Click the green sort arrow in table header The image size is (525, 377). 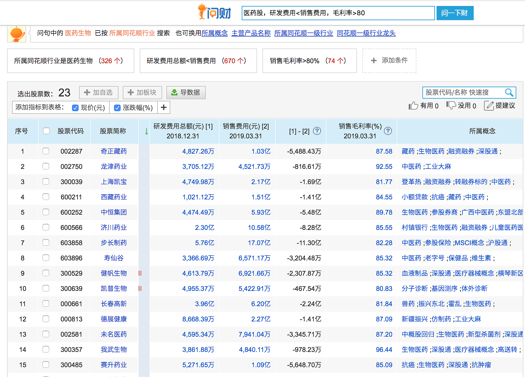click(146, 131)
